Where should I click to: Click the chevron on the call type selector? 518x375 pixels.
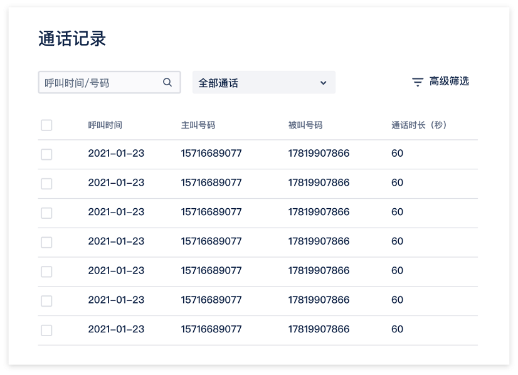pos(324,82)
